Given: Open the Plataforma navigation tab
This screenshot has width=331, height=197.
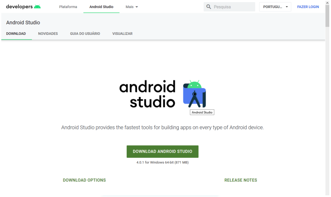Looking at the screenshot, I should point(68,7).
